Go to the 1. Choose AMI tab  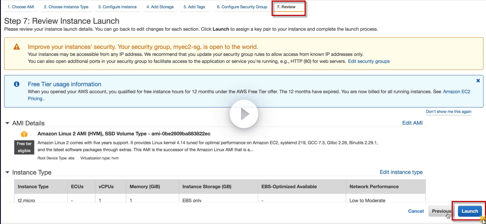pos(21,7)
